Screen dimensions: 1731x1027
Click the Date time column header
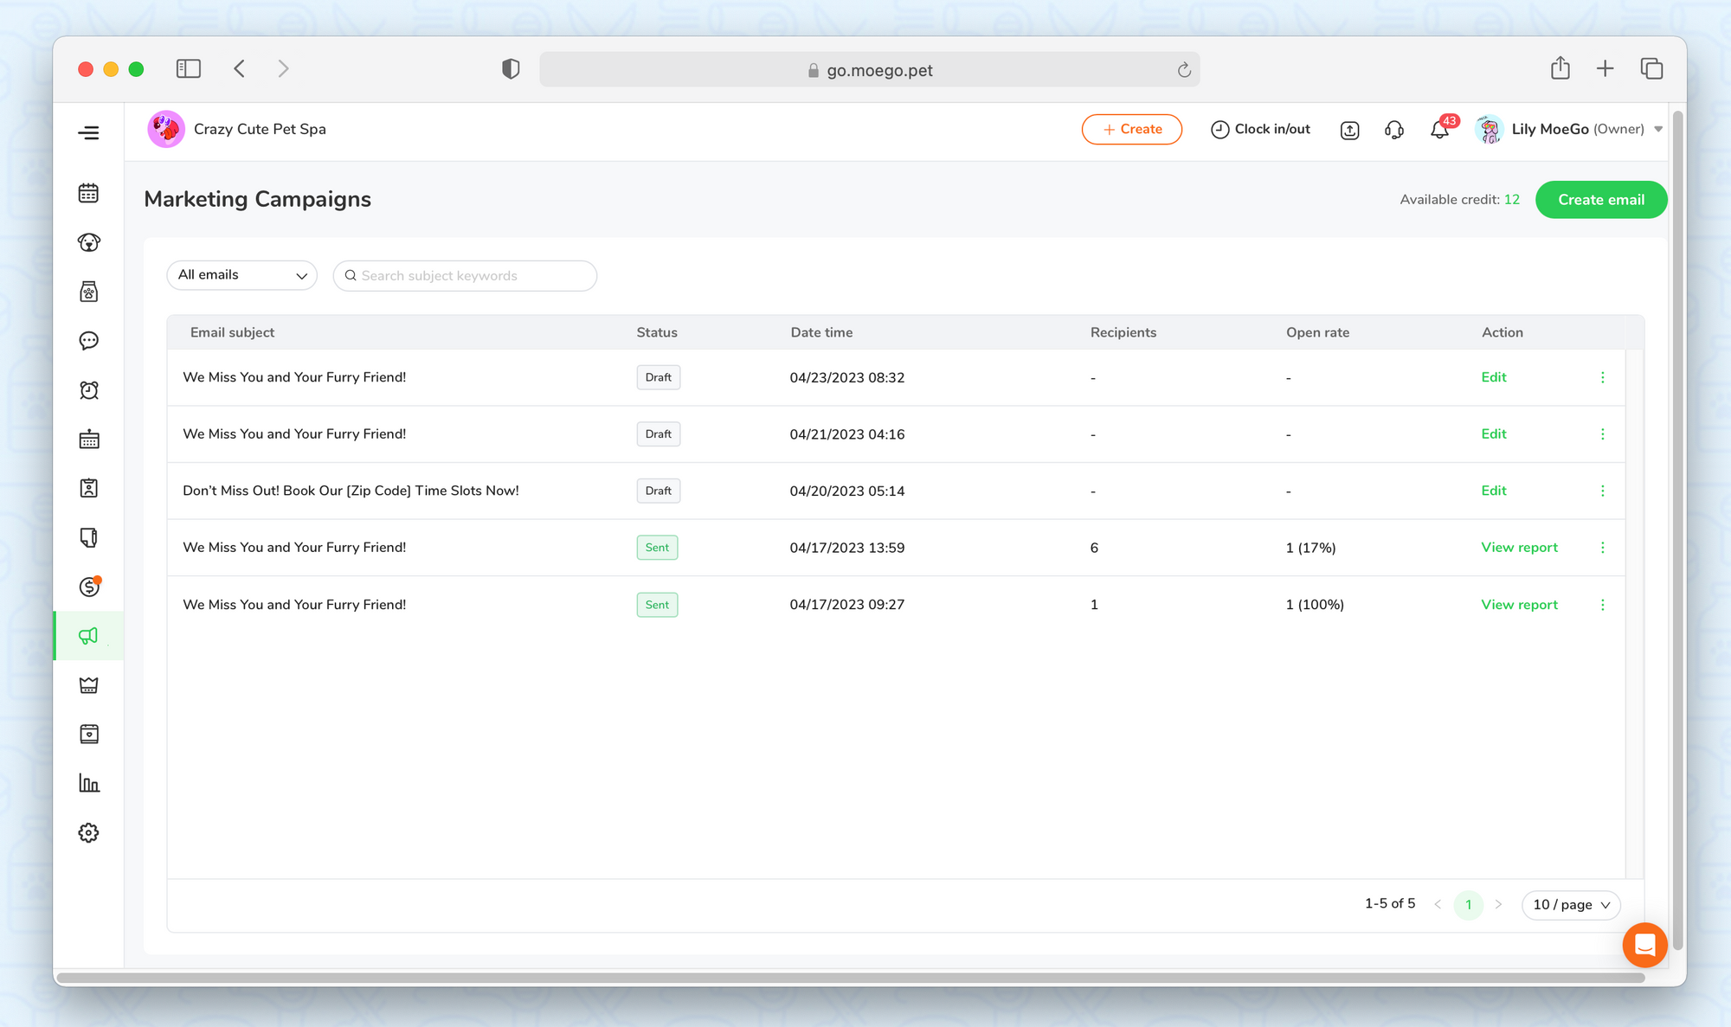[821, 332]
